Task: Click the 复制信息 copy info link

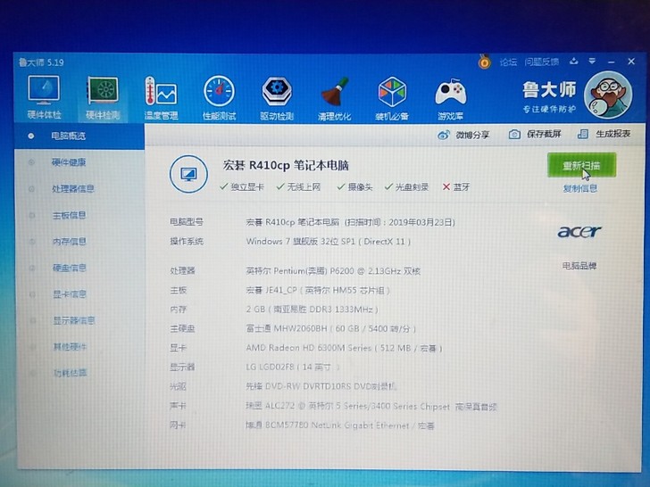Action: click(x=580, y=189)
